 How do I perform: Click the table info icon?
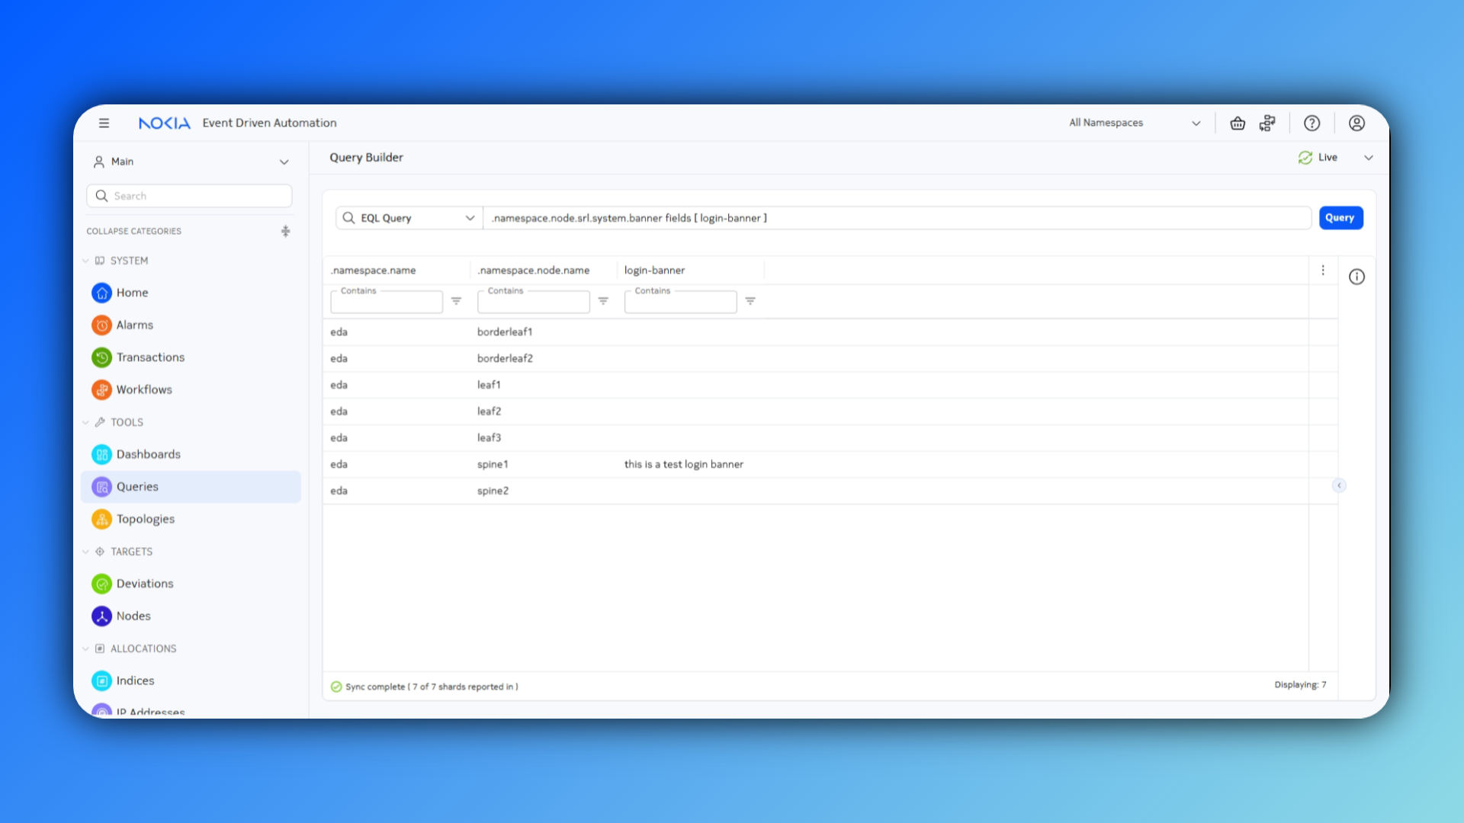(x=1356, y=277)
